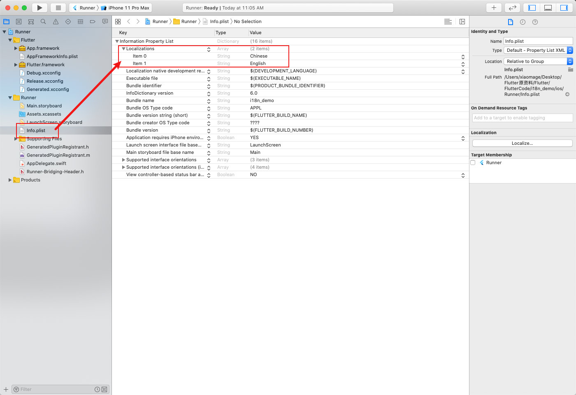Toggle the left navigator panel
This screenshot has height=395, width=576.
point(532,8)
